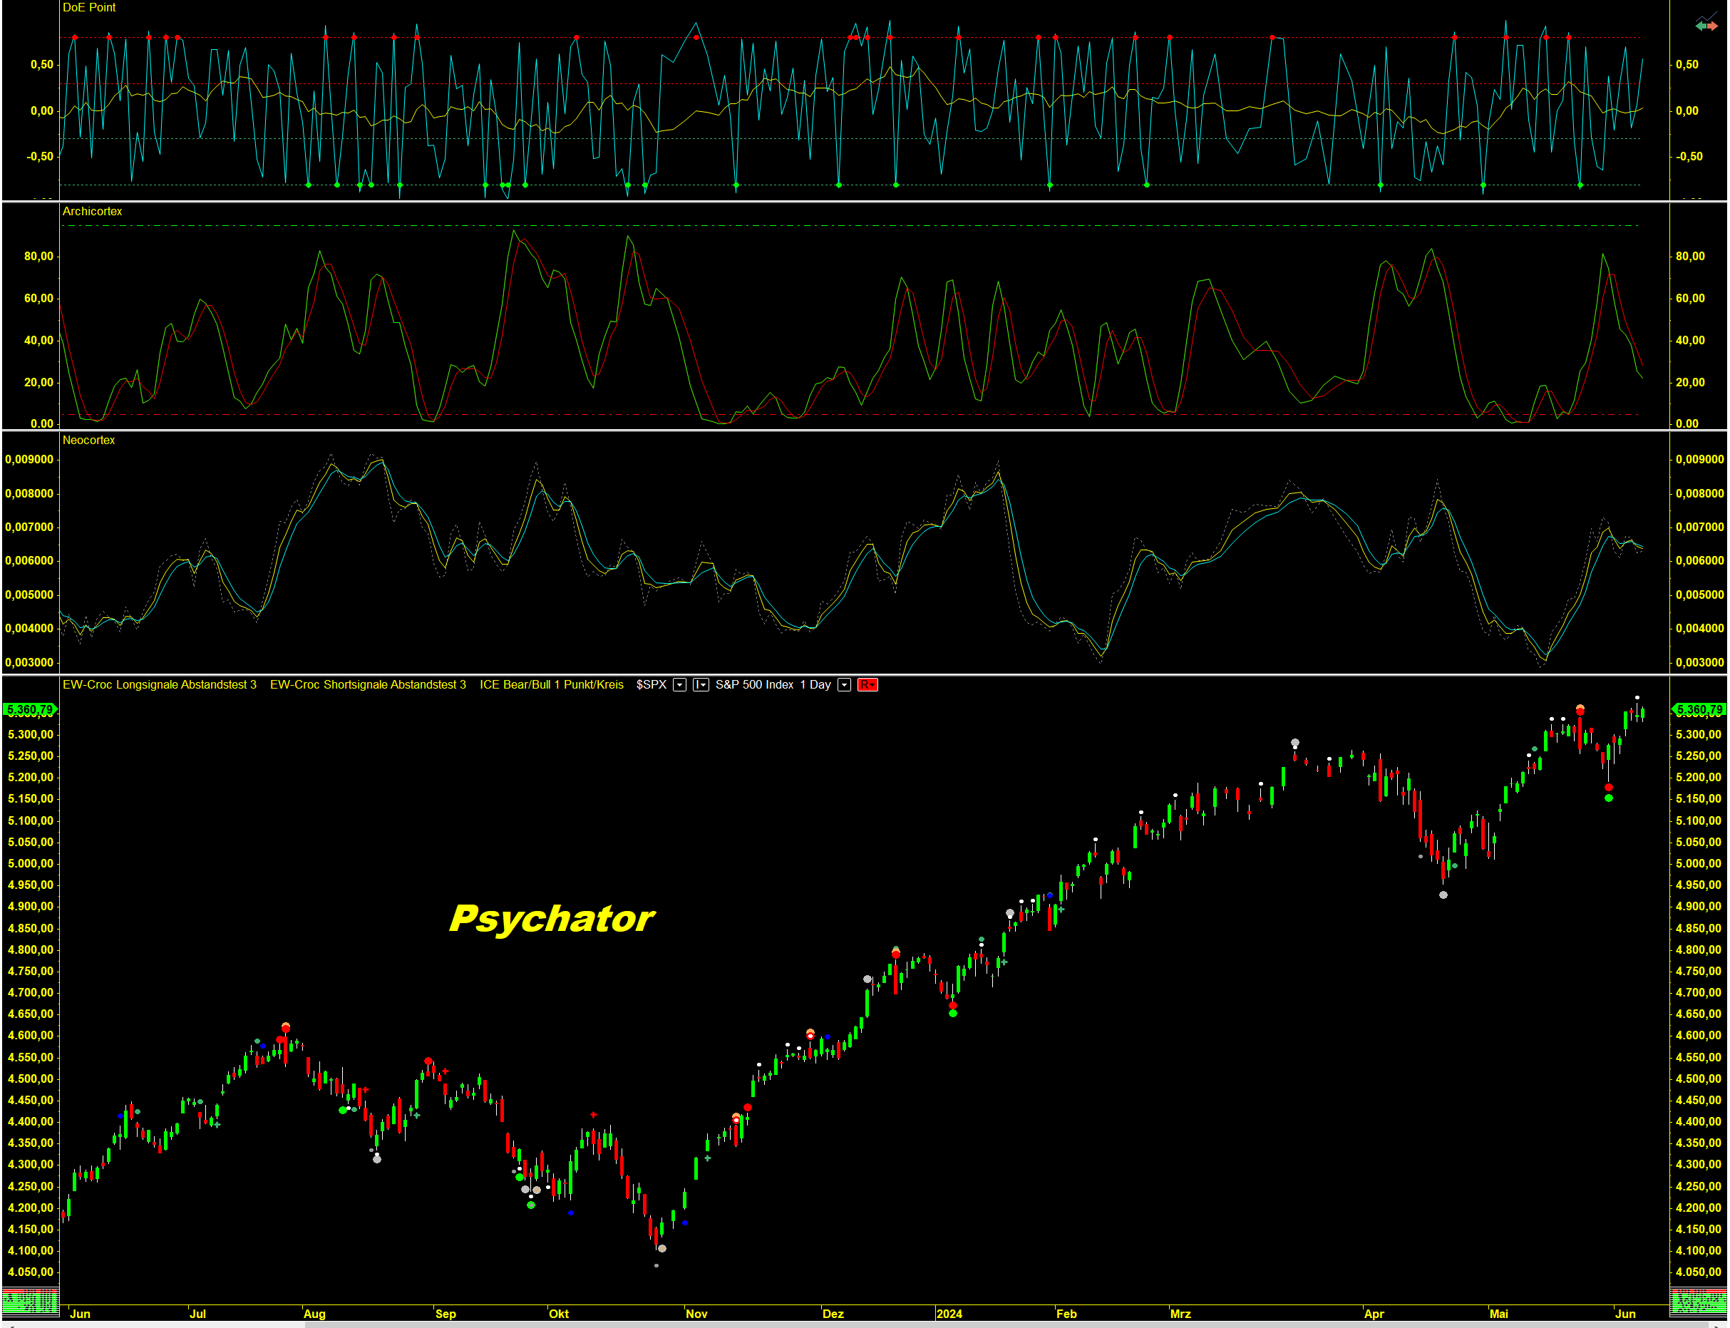The height and width of the screenshot is (1328, 1730).
Task: Select EW-Croc Shortsignale Abstandstest 3 label
Action: (368, 685)
